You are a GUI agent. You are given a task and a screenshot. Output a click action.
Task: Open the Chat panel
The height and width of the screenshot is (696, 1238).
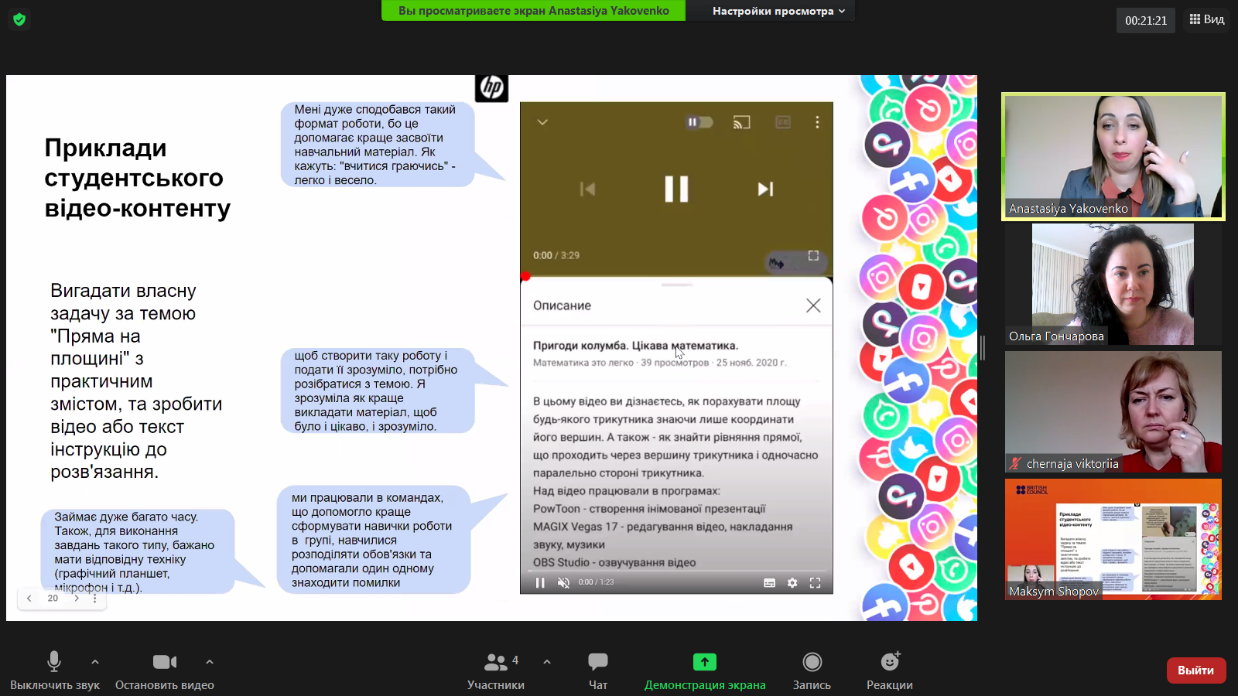click(x=597, y=662)
